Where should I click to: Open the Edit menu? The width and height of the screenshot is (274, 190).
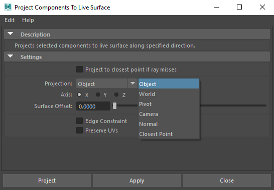coord(10,20)
